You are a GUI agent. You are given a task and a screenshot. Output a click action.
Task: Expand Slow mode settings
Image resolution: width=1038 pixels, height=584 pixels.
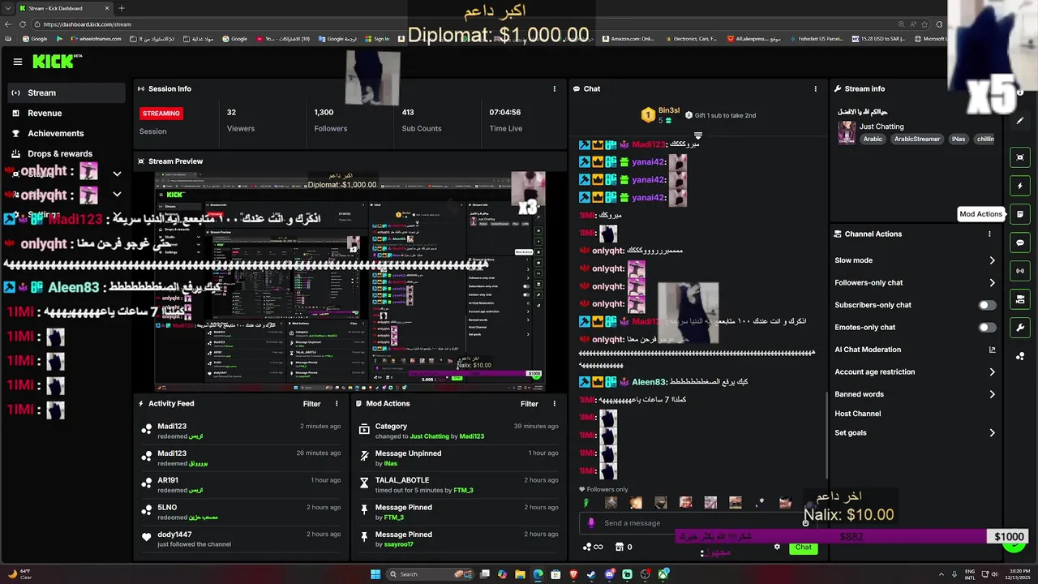tap(915, 260)
